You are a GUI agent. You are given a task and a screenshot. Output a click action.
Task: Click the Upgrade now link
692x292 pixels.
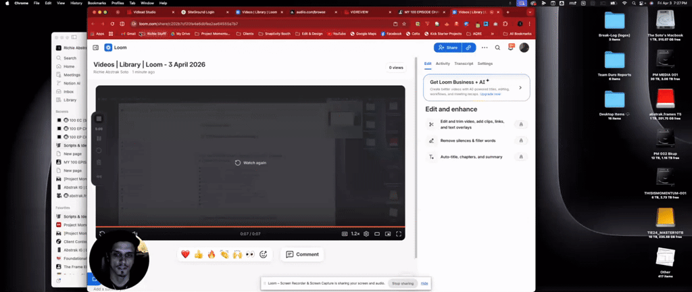491,94
